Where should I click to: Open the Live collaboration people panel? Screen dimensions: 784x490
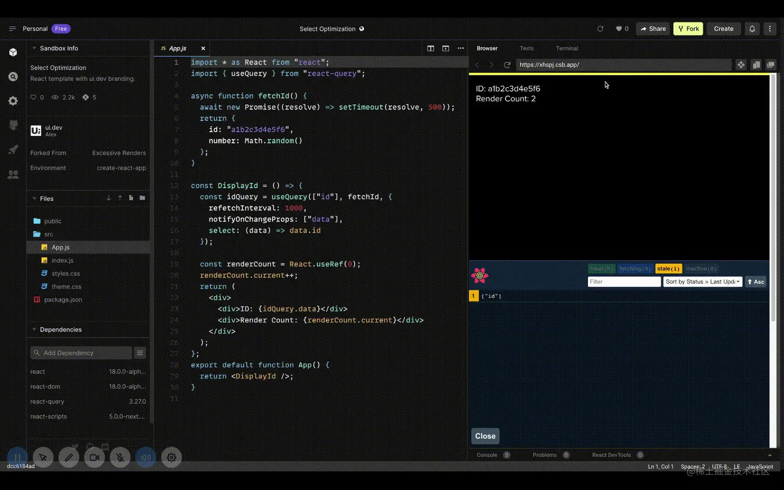click(13, 175)
